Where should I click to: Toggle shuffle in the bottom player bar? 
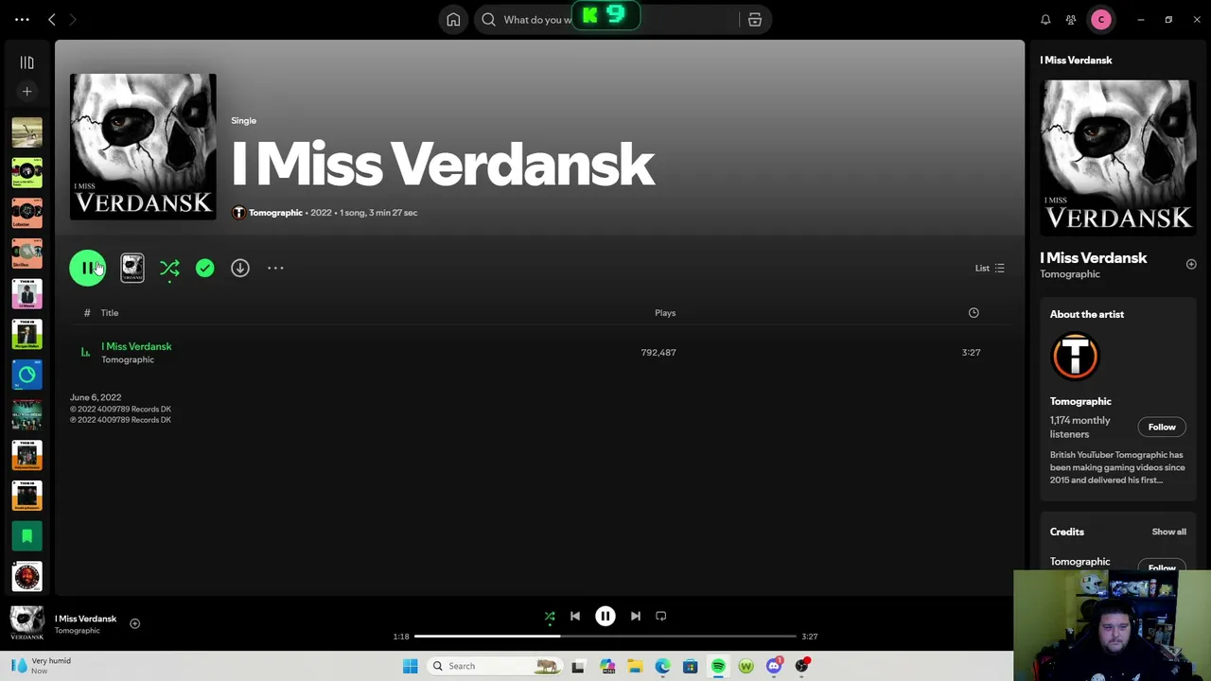click(550, 617)
